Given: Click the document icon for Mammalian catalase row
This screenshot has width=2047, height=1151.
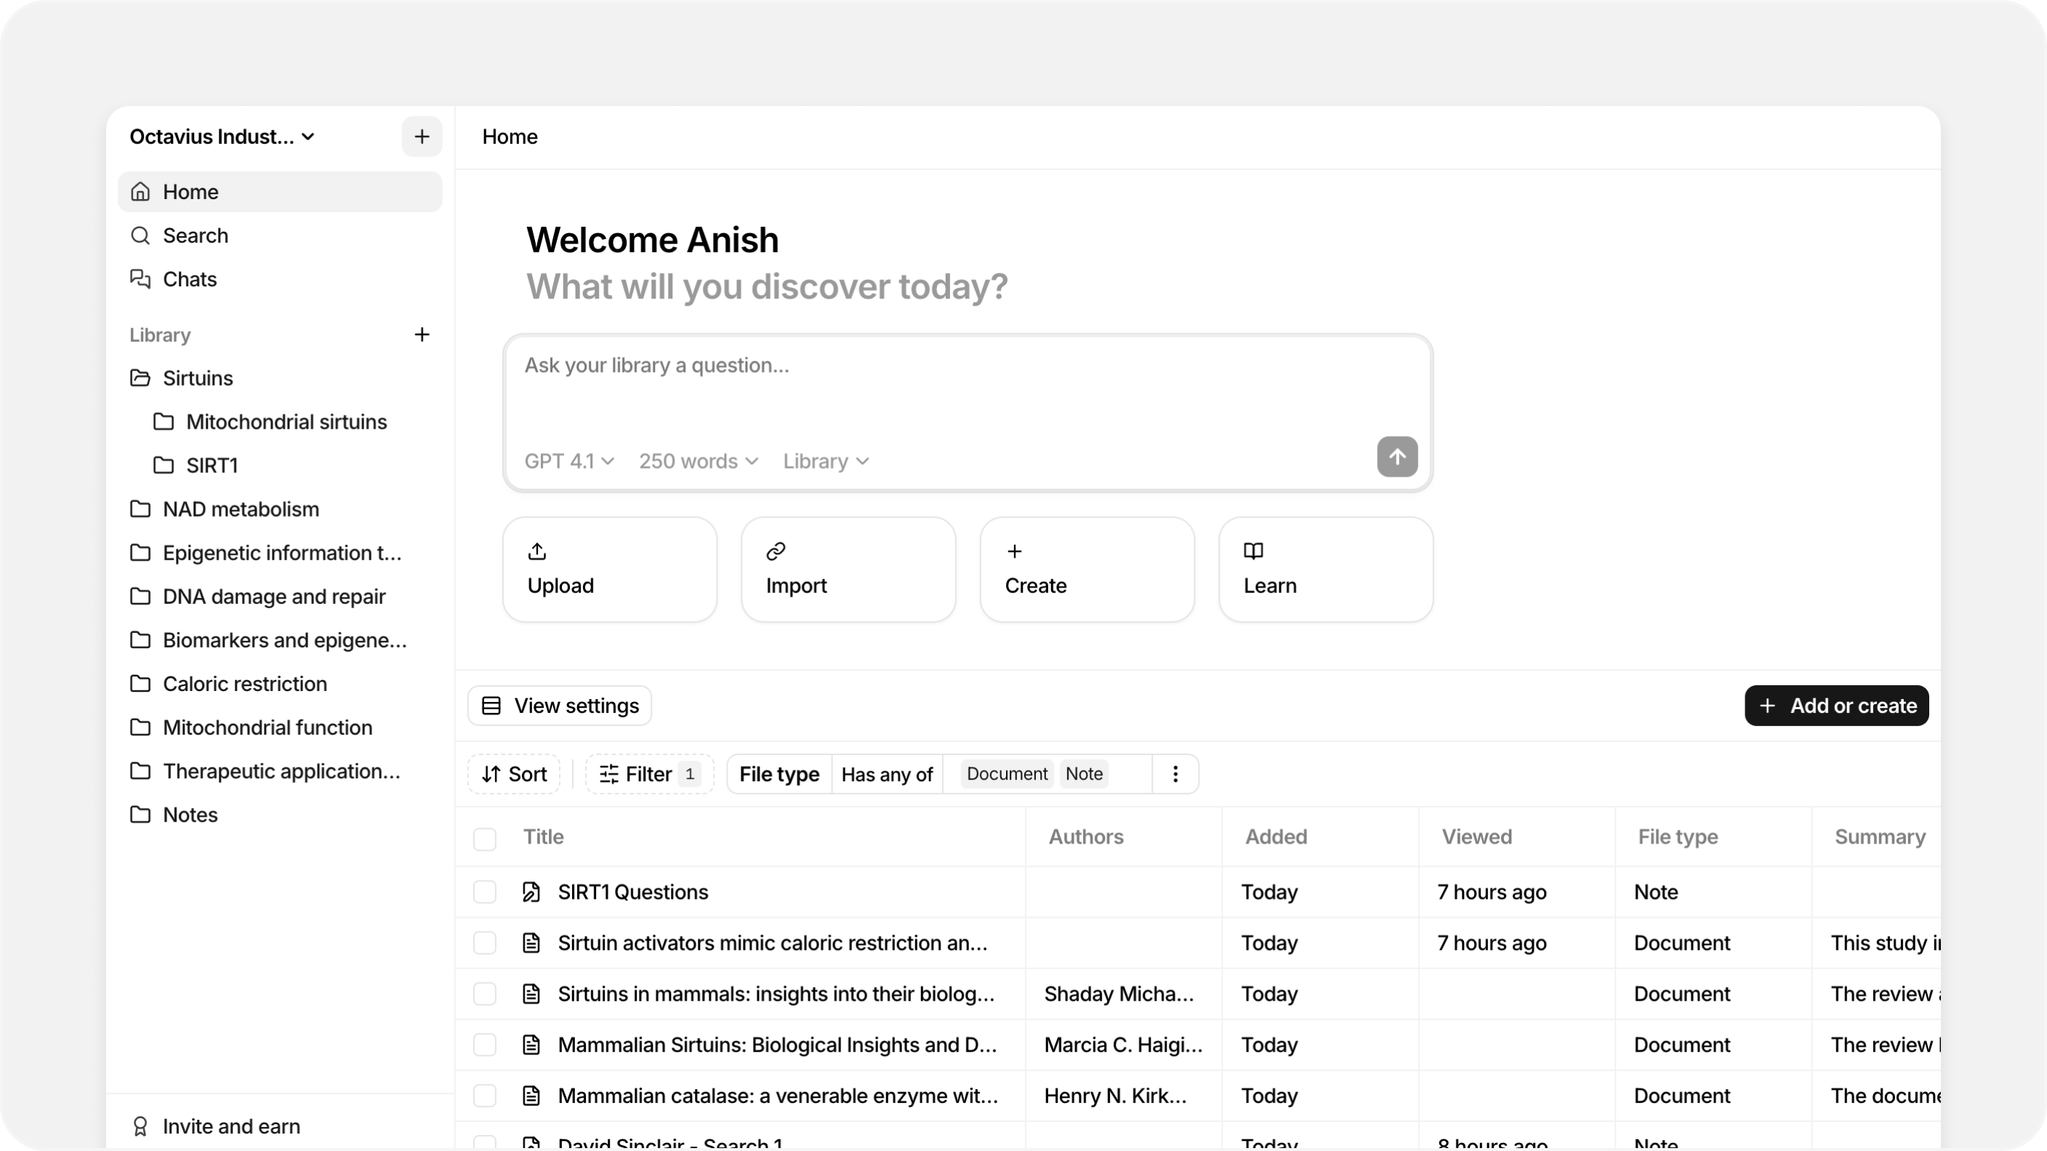Looking at the screenshot, I should 531,1095.
